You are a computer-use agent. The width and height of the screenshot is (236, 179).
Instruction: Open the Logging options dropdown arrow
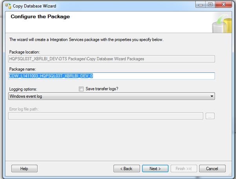pos(212,96)
